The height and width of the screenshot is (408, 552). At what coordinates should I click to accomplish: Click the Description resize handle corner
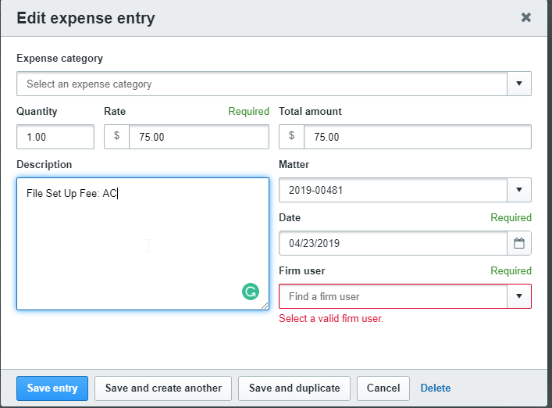(x=265, y=306)
